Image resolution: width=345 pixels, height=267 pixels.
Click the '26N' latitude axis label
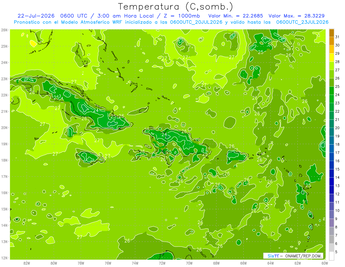point(4,30)
